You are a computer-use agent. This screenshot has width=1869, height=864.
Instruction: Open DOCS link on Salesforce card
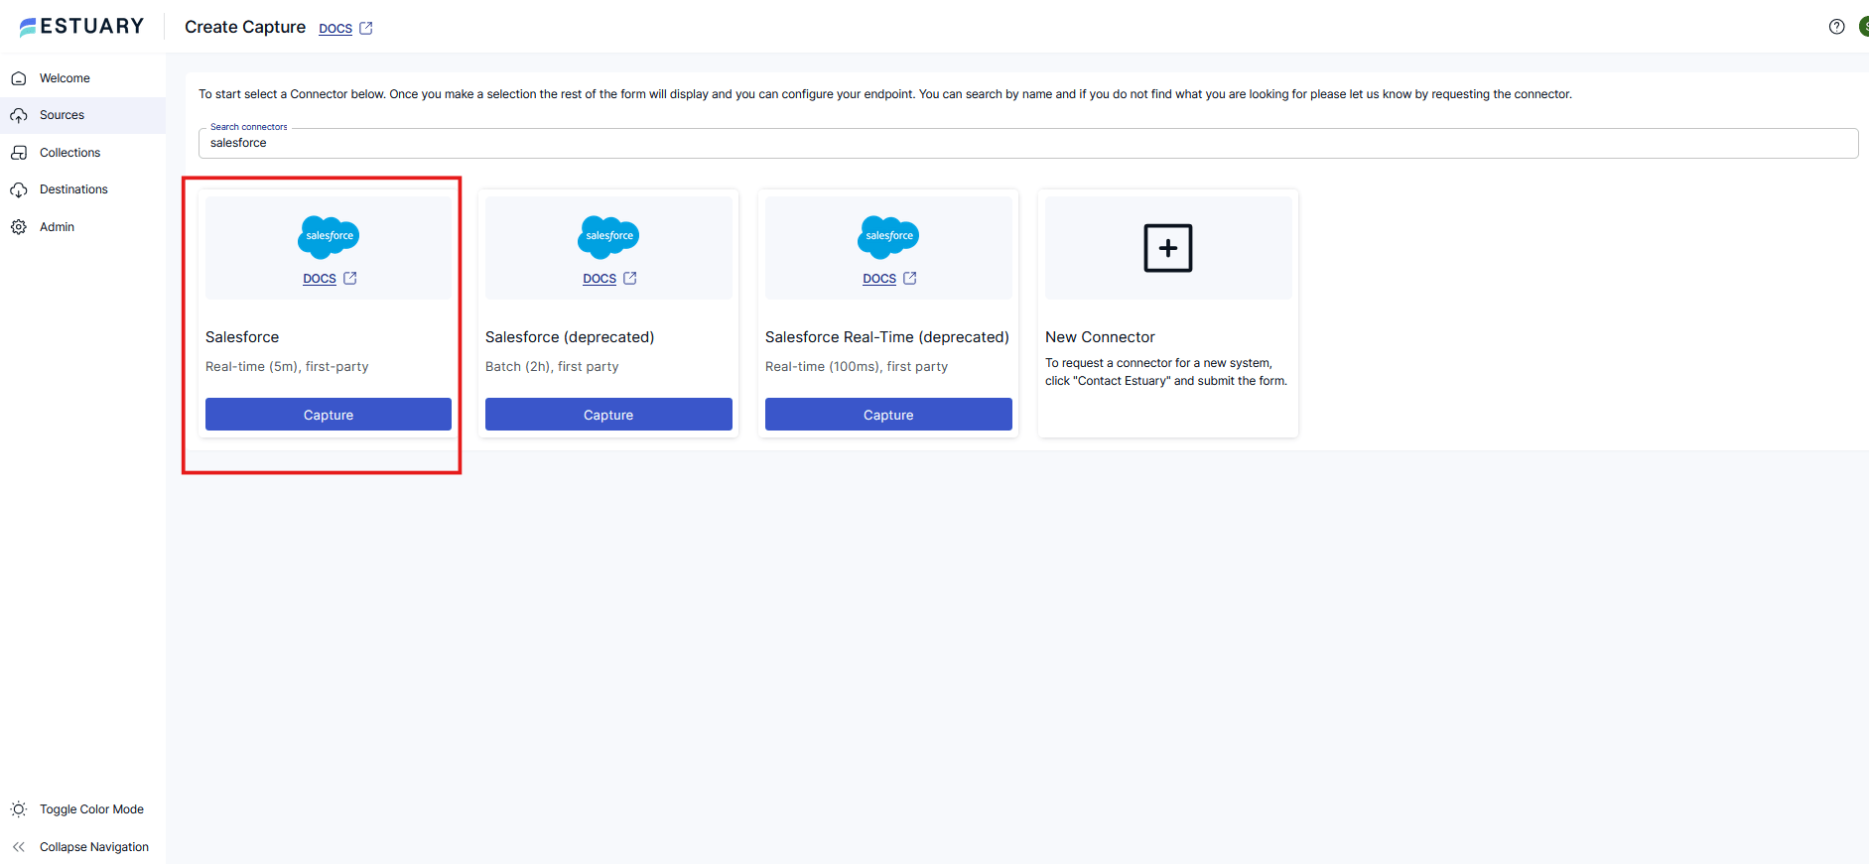tap(320, 279)
